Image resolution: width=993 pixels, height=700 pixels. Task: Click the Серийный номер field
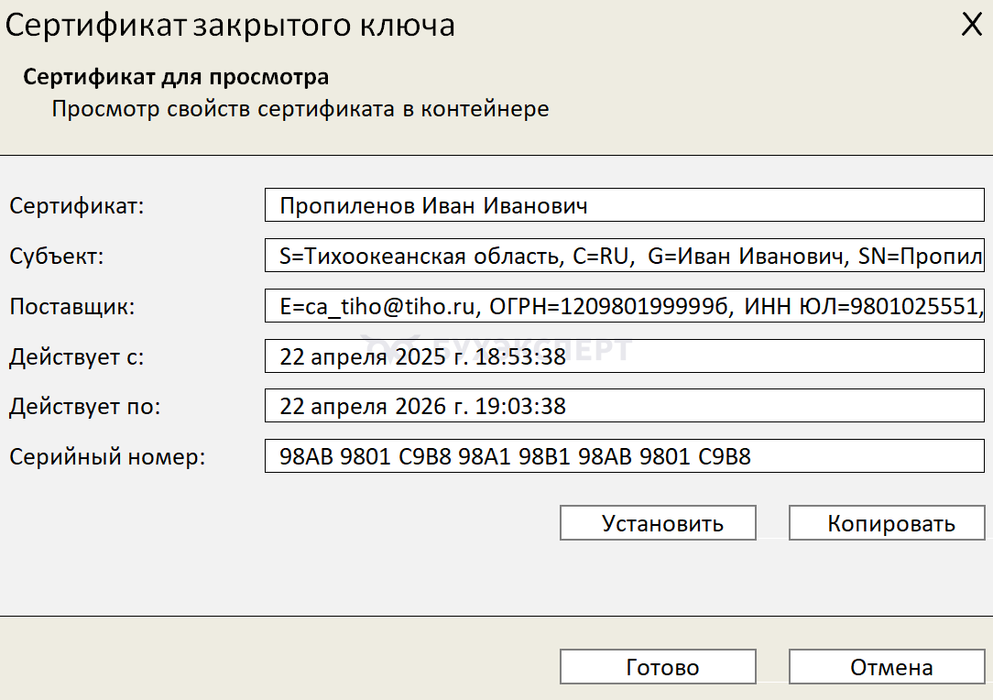(x=624, y=455)
